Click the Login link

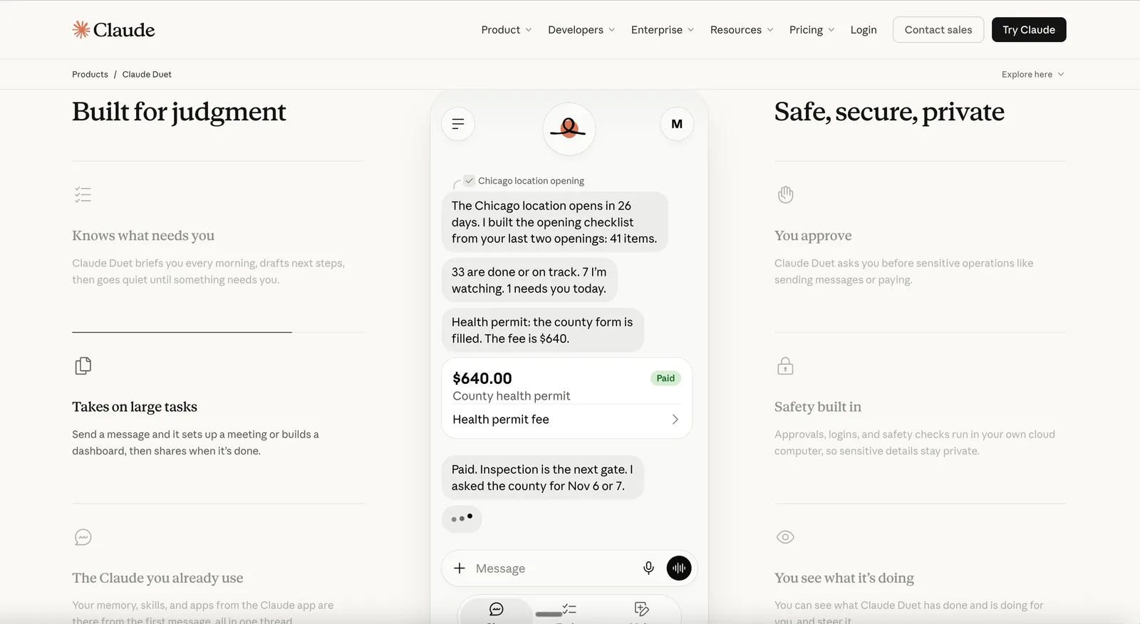[864, 30]
